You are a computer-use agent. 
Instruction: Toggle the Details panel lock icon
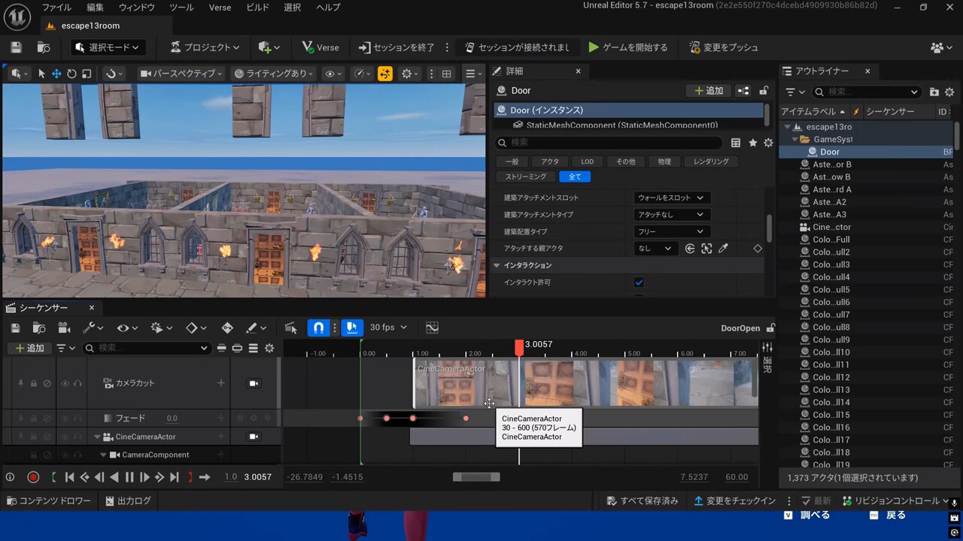(x=764, y=91)
